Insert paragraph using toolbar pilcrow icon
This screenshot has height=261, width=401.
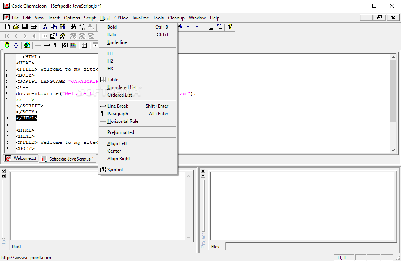(x=55, y=45)
